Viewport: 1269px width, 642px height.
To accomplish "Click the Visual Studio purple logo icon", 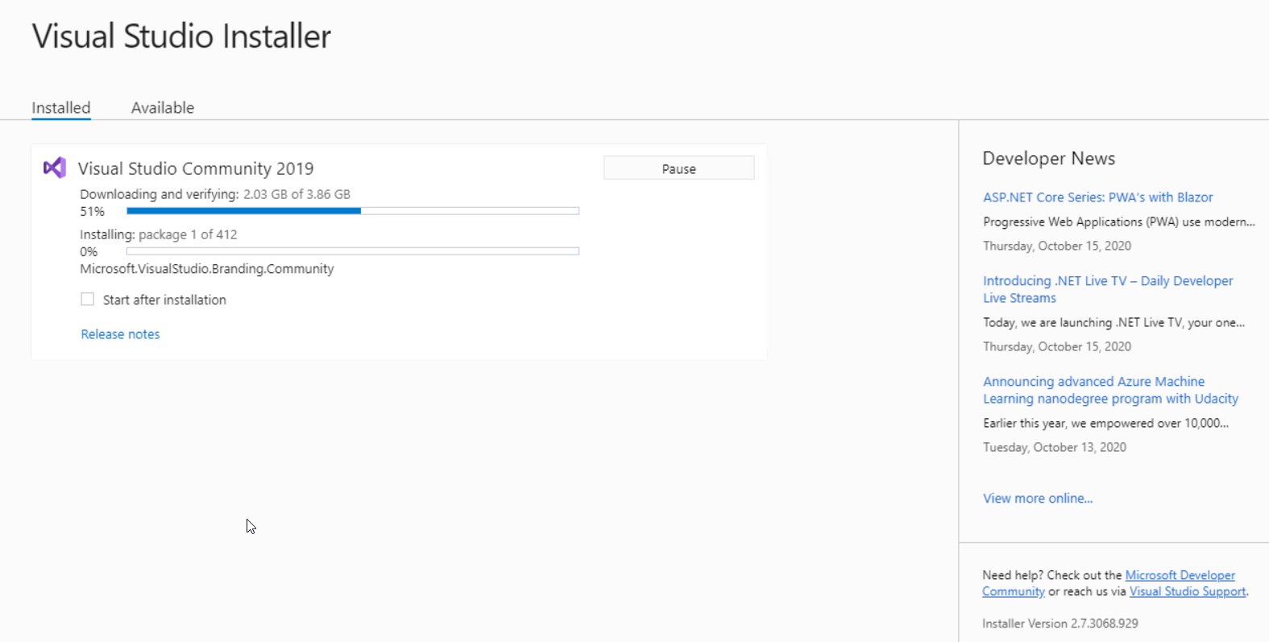I will tap(55, 168).
